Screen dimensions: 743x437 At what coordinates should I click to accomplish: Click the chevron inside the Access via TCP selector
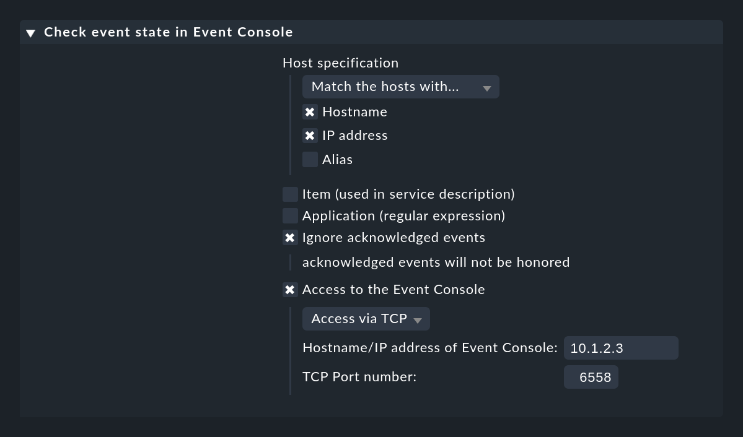click(x=418, y=319)
